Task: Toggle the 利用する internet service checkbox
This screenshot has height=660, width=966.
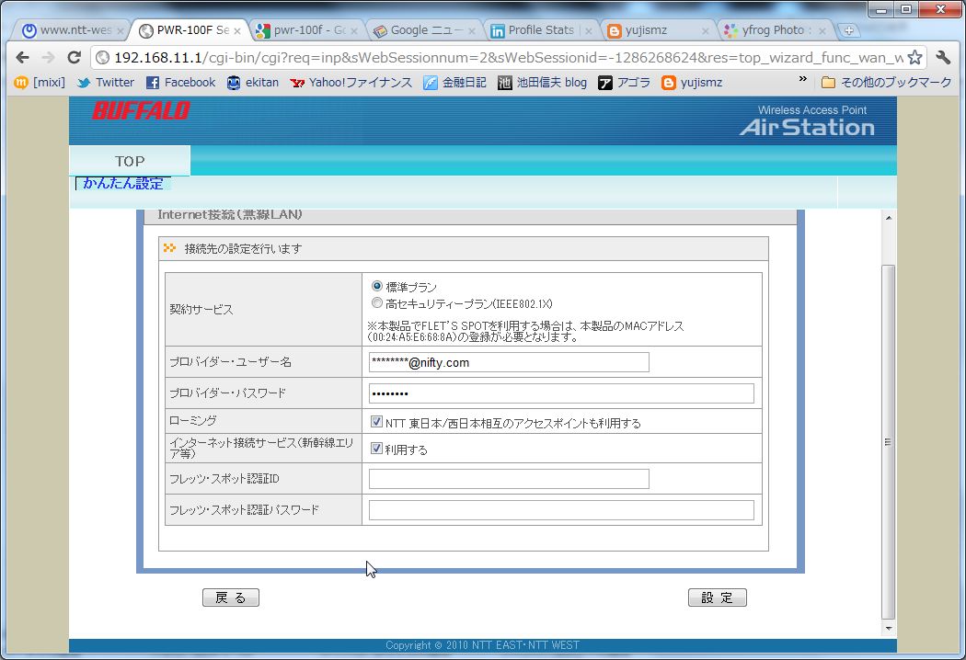Action: (x=376, y=449)
